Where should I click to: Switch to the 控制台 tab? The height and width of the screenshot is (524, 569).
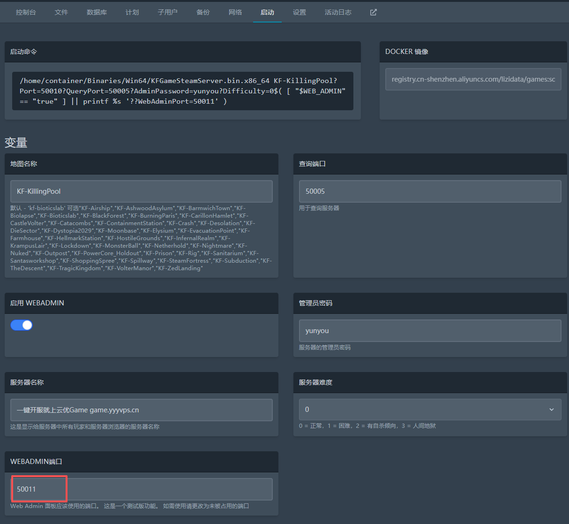(26, 12)
